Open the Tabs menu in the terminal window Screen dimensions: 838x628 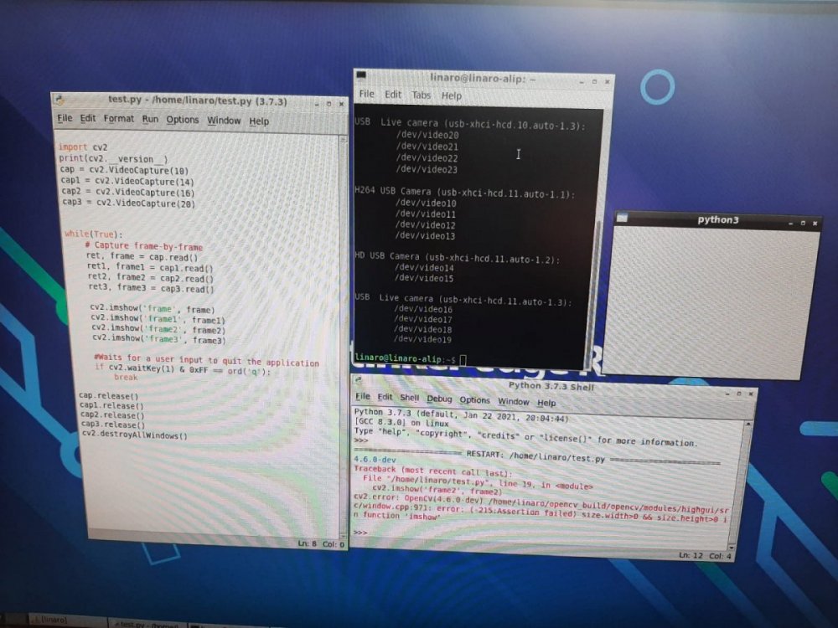421,95
